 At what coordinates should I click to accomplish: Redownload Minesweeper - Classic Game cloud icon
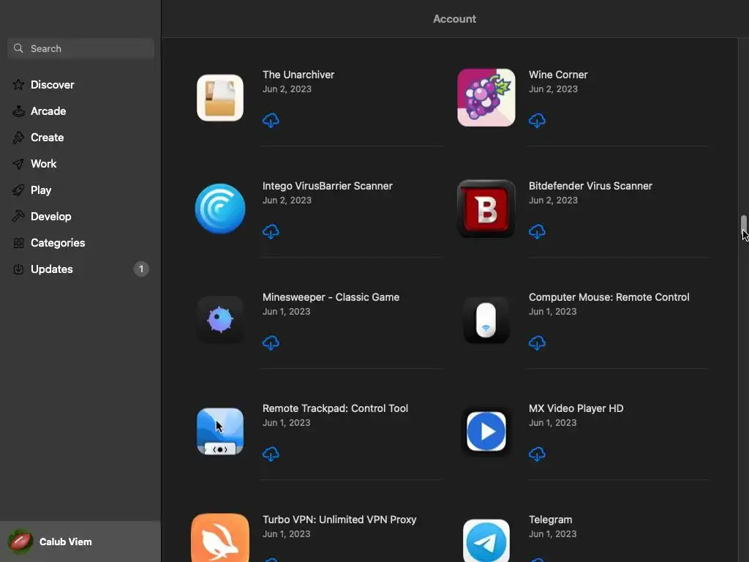271,342
